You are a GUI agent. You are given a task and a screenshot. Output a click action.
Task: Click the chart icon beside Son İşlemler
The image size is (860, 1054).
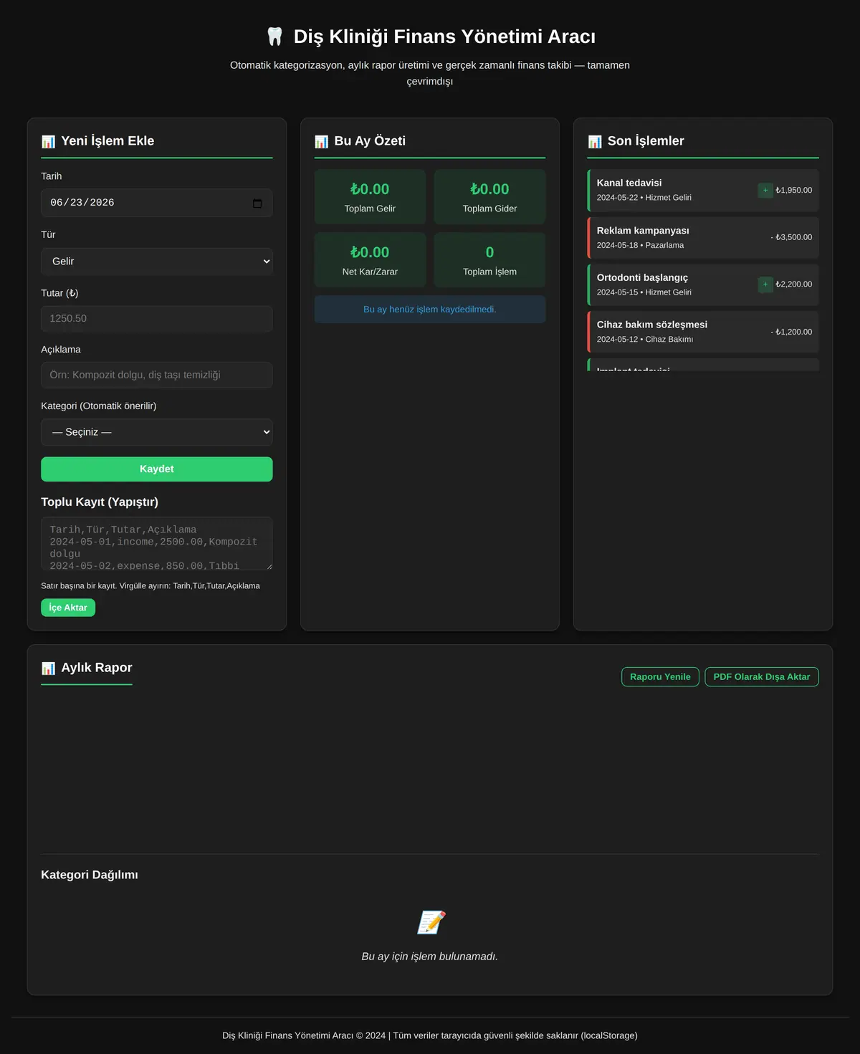coord(595,141)
